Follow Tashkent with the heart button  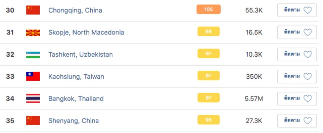tap(297, 54)
